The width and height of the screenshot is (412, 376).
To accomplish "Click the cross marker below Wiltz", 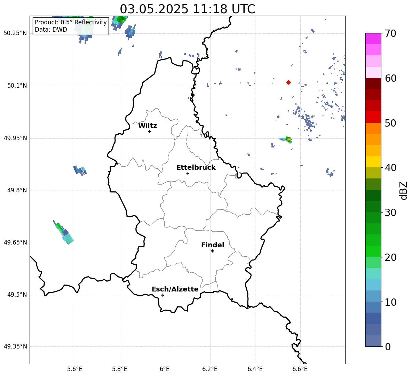I will pos(150,131).
